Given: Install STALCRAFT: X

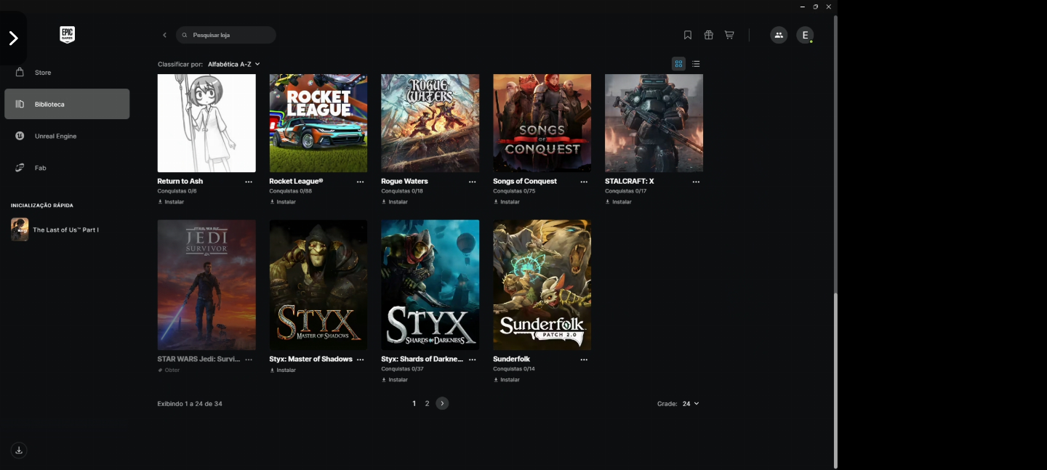Looking at the screenshot, I should 619,202.
